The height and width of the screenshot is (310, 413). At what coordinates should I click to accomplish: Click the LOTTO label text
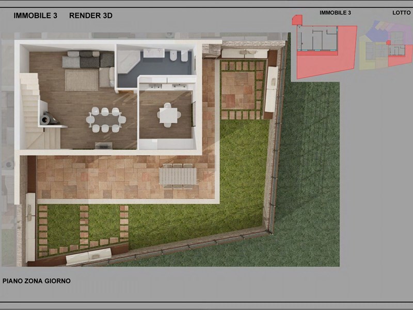(401, 12)
